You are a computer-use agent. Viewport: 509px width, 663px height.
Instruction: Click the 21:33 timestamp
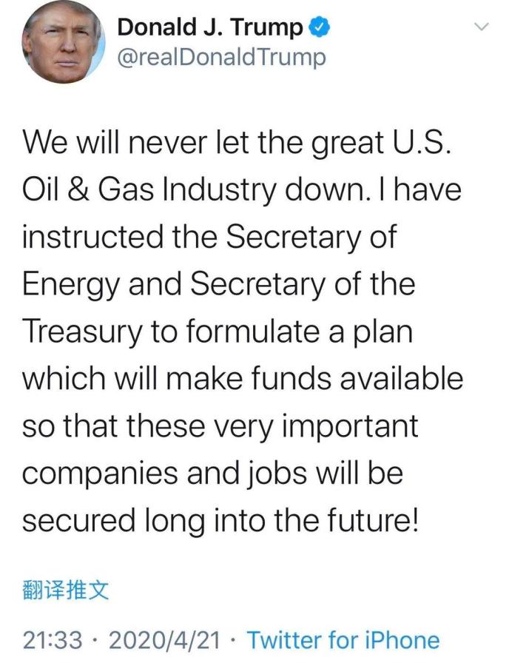[x=53, y=640]
